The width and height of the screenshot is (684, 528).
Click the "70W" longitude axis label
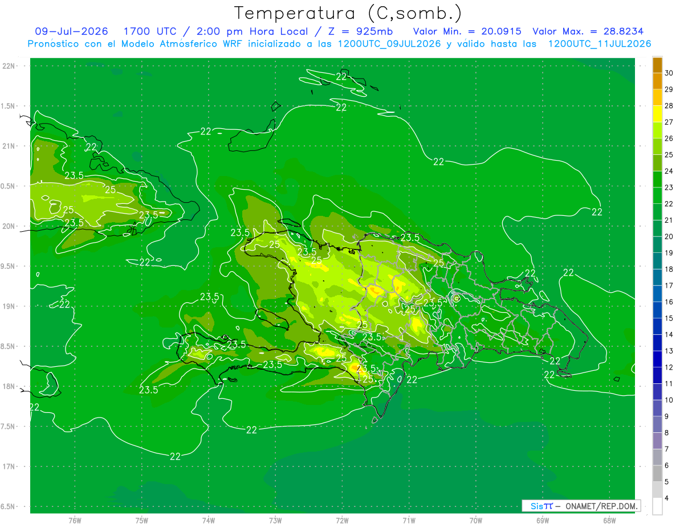tap(475, 521)
